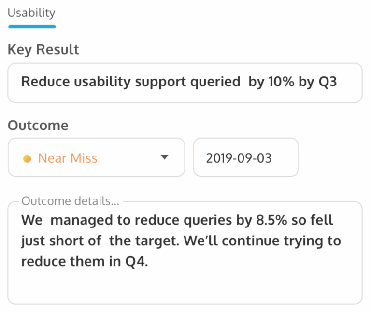The height and width of the screenshot is (312, 371).
Task: Switch to the Usability tab
Action: click(x=31, y=13)
